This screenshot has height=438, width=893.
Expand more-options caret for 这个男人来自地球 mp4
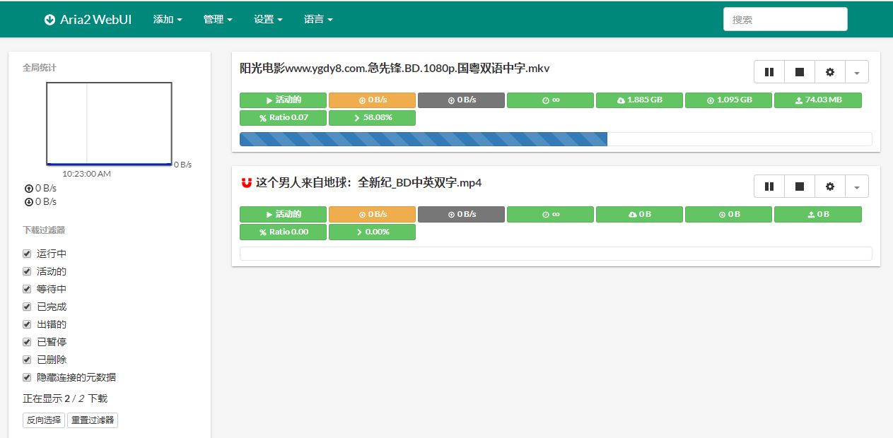click(857, 186)
